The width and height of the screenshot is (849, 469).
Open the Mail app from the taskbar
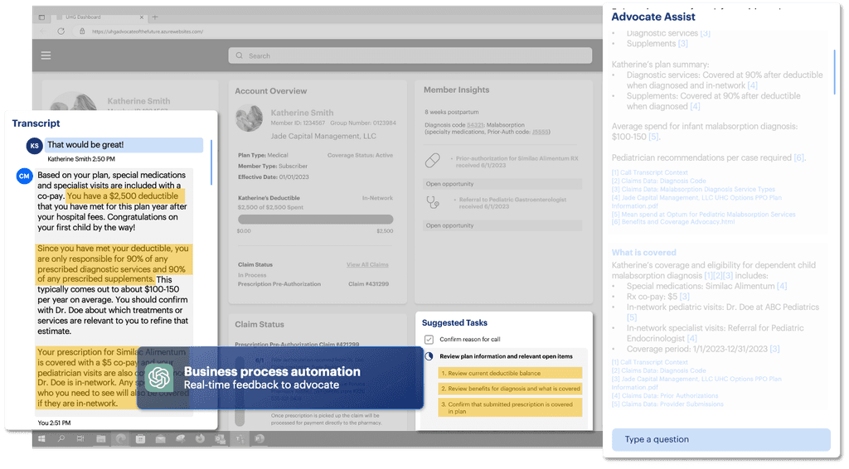(x=160, y=438)
